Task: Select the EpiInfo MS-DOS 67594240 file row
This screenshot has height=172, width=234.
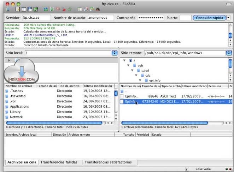Action: [x=176, y=102]
